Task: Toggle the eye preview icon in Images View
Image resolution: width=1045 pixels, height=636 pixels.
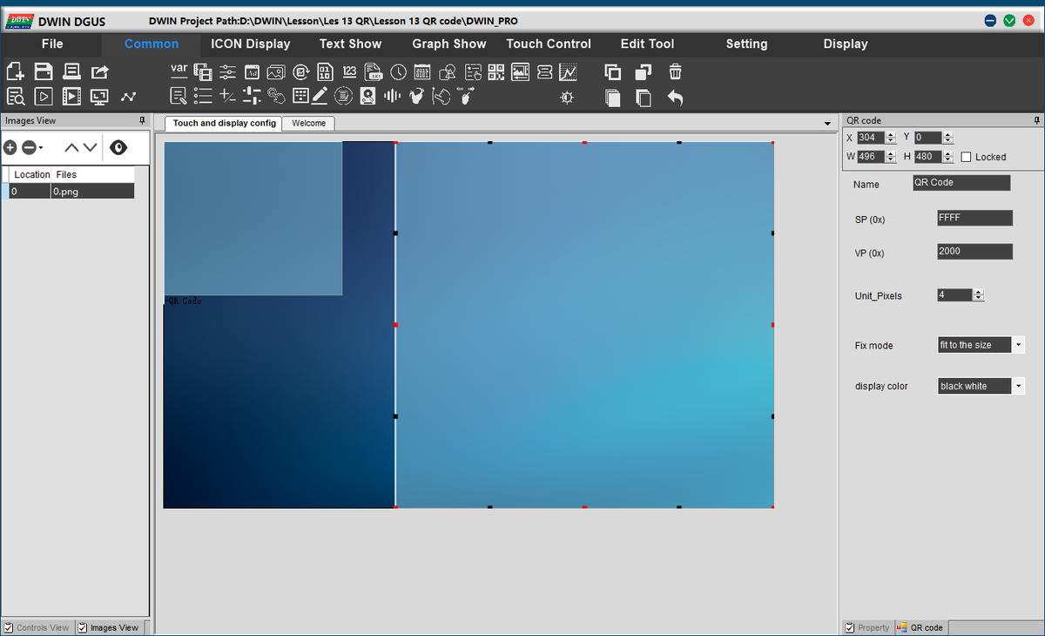Action: click(x=118, y=148)
